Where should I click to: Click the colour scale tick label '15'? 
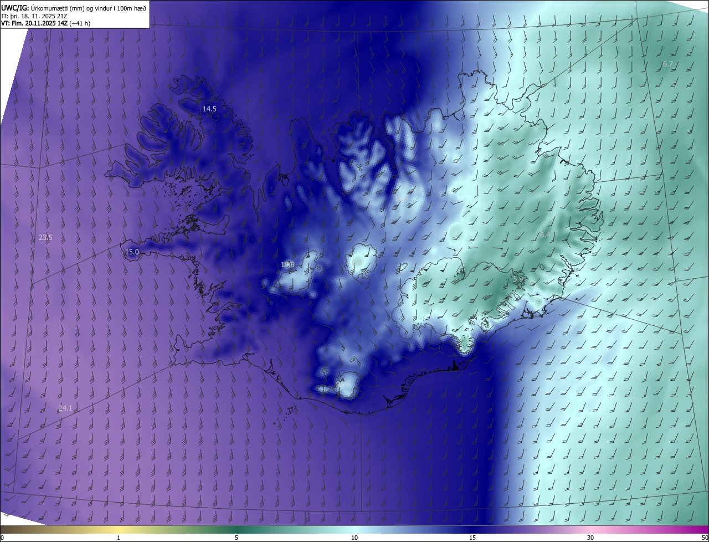coord(472,538)
